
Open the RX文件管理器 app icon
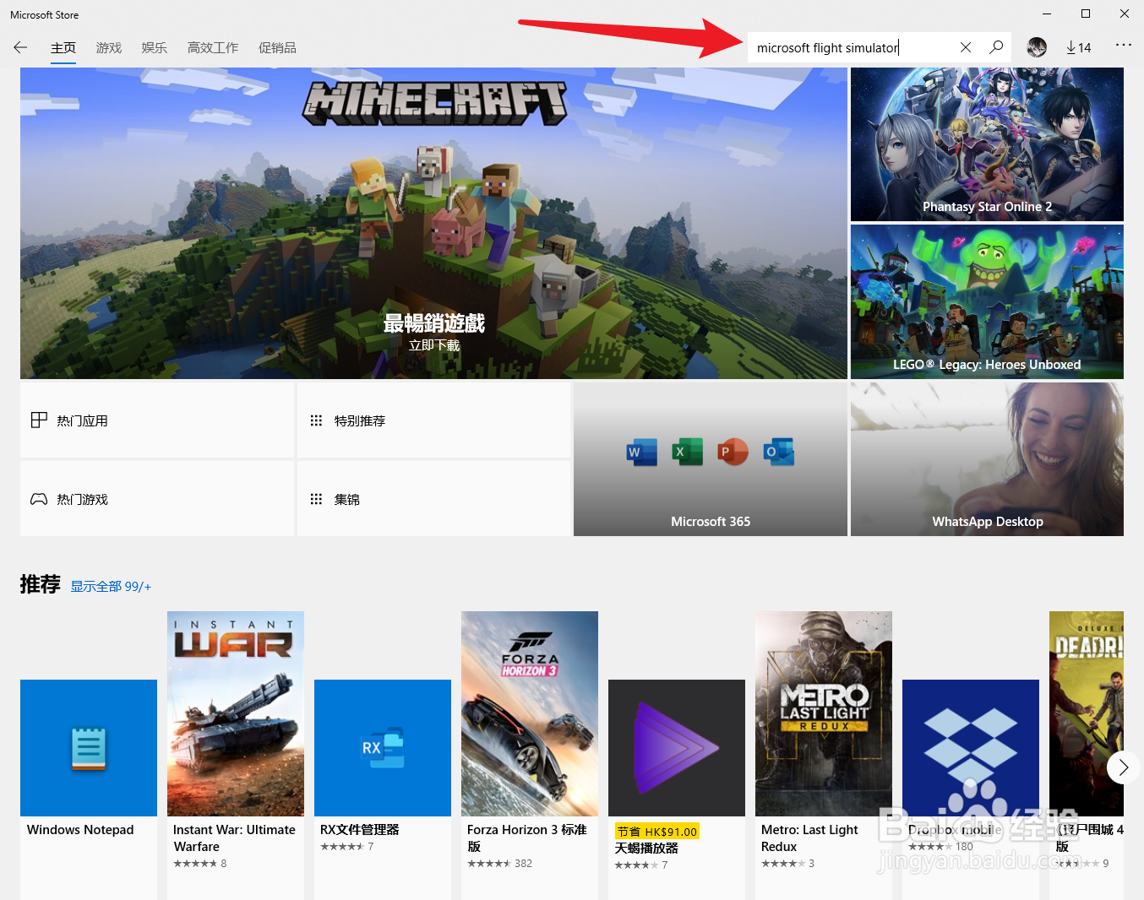point(383,748)
